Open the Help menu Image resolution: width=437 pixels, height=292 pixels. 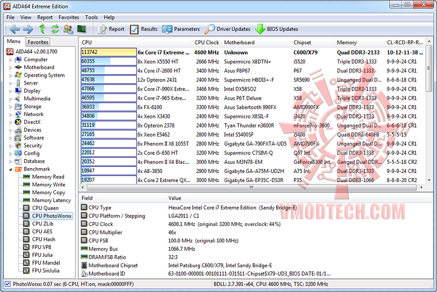[109, 17]
